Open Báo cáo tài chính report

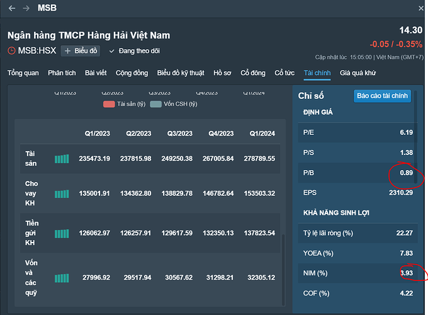click(x=382, y=96)
